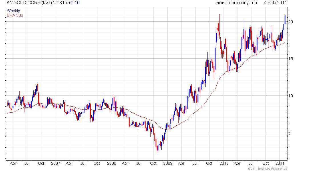The image size is (314, 171).
Task: Click the 2007 label on time axis
Action: [x=55, y=164]
